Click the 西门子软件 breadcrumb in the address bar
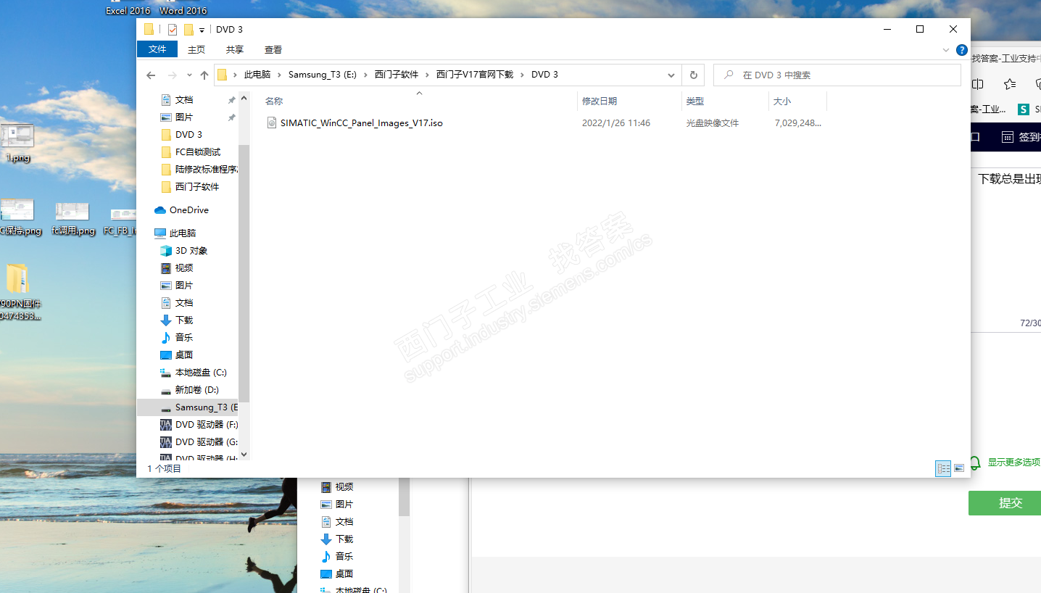Viewport: 1041px width, 593px height. (397, 75)
